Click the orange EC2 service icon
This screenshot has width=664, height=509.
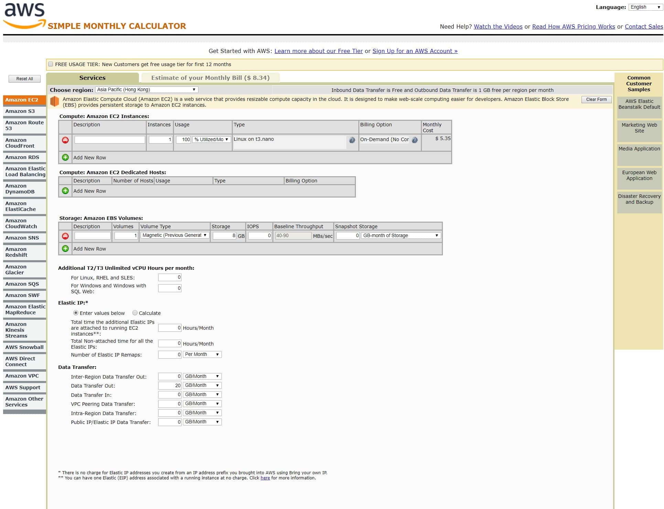click(x=54, y=102)
